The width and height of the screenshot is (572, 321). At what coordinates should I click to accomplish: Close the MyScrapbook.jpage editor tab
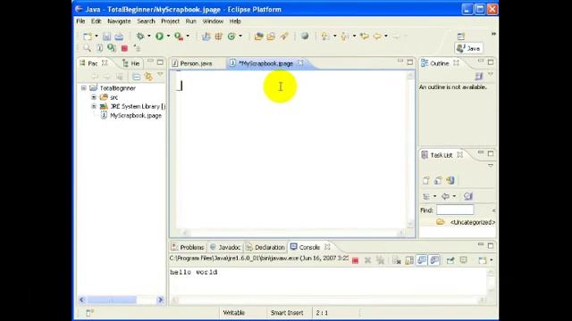(x=300, y=63)
